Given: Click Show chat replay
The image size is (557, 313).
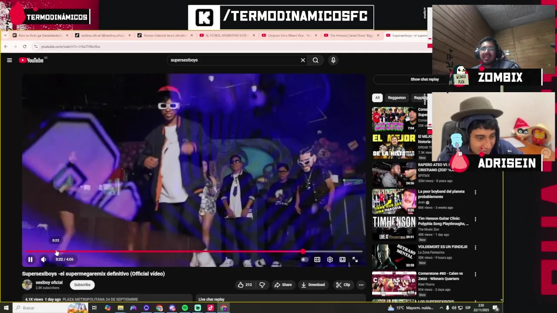Looking at the screenshot, I should pos(425,79).
